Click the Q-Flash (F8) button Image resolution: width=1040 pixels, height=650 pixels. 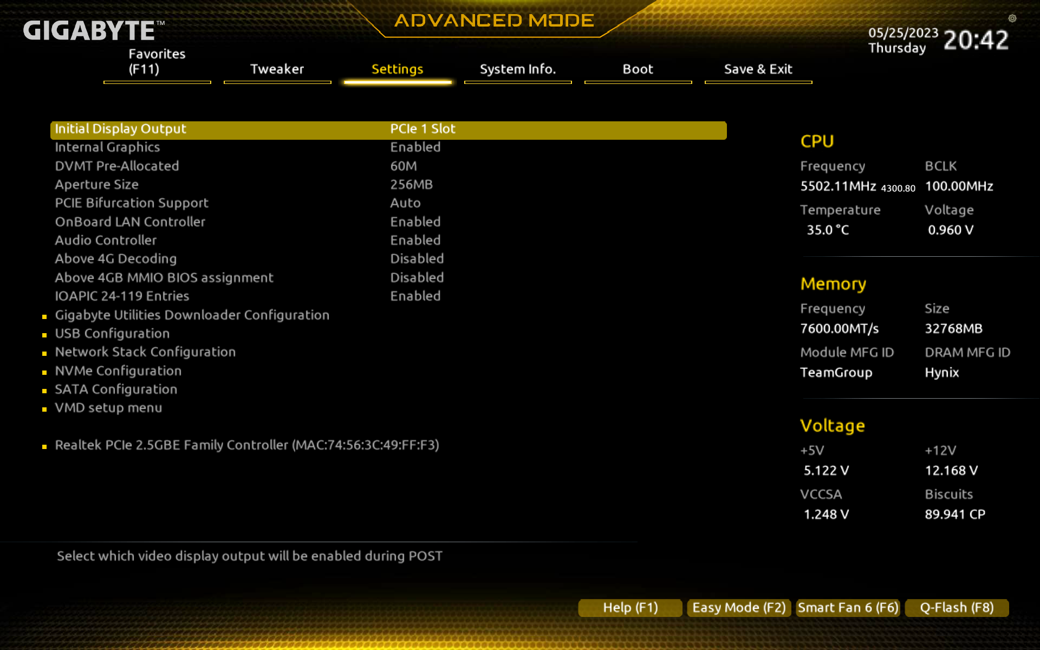click(x=957, y=608)
